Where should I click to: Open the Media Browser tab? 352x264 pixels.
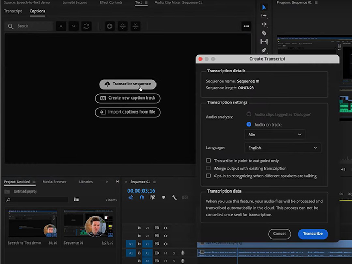coord(55,182)
